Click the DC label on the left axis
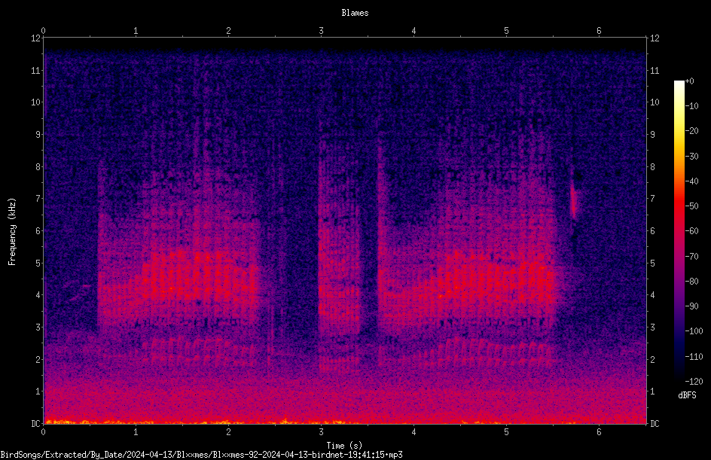This screenshot has height=460, width=711. 36,423
